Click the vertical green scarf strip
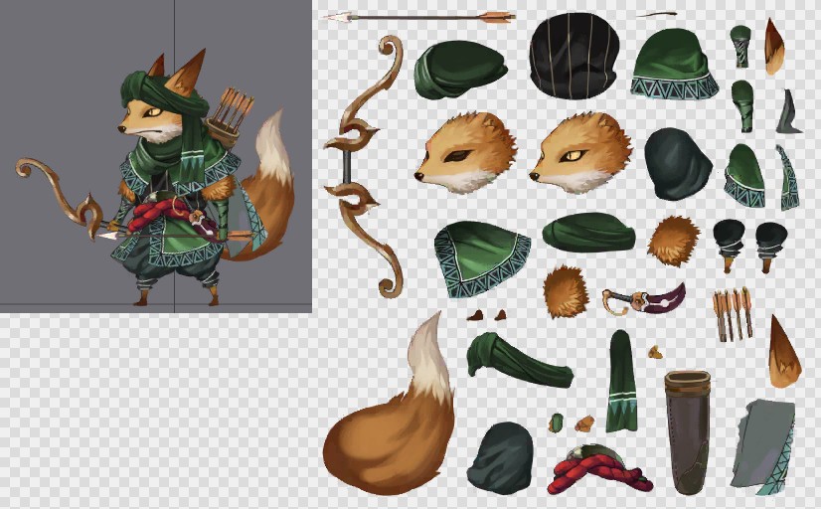This screenshot has width=821, height=509. click(621, 383)
